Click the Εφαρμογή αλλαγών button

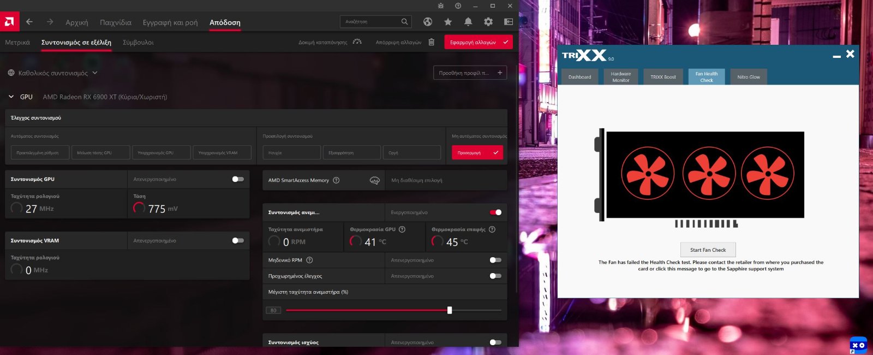coord(479,42)
